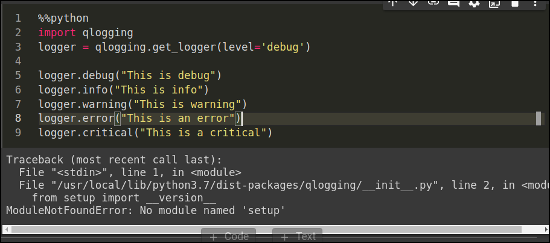Add a new Code cell

[x=228, y=236]
